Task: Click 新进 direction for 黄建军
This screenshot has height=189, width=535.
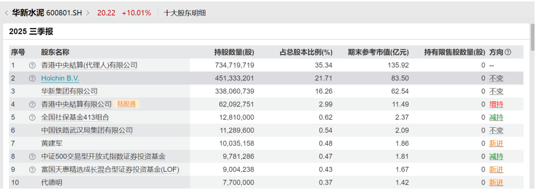Action: [x=496, y=144]
